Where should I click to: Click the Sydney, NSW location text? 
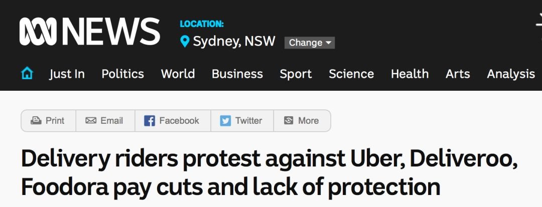234,42
